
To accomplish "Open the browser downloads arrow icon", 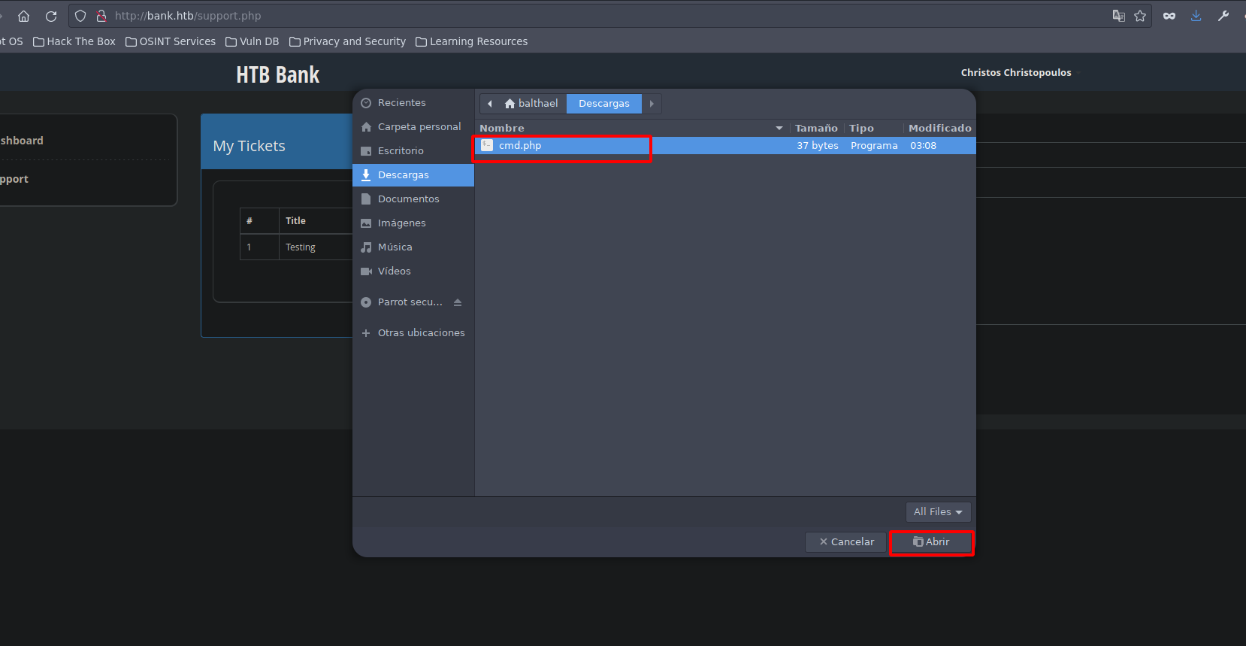I will (x=1196, y=16).
